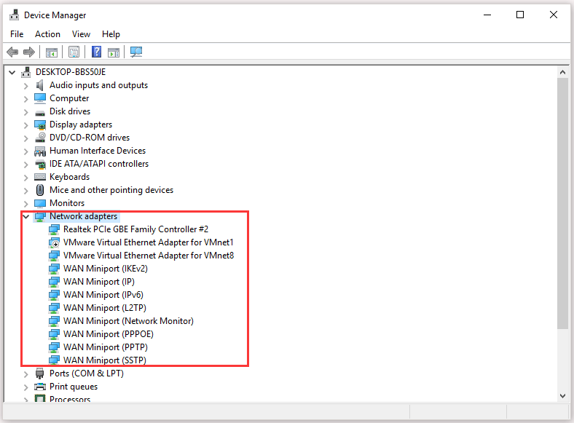Select WAN Miniport (SSTP)

coord(105,360)
